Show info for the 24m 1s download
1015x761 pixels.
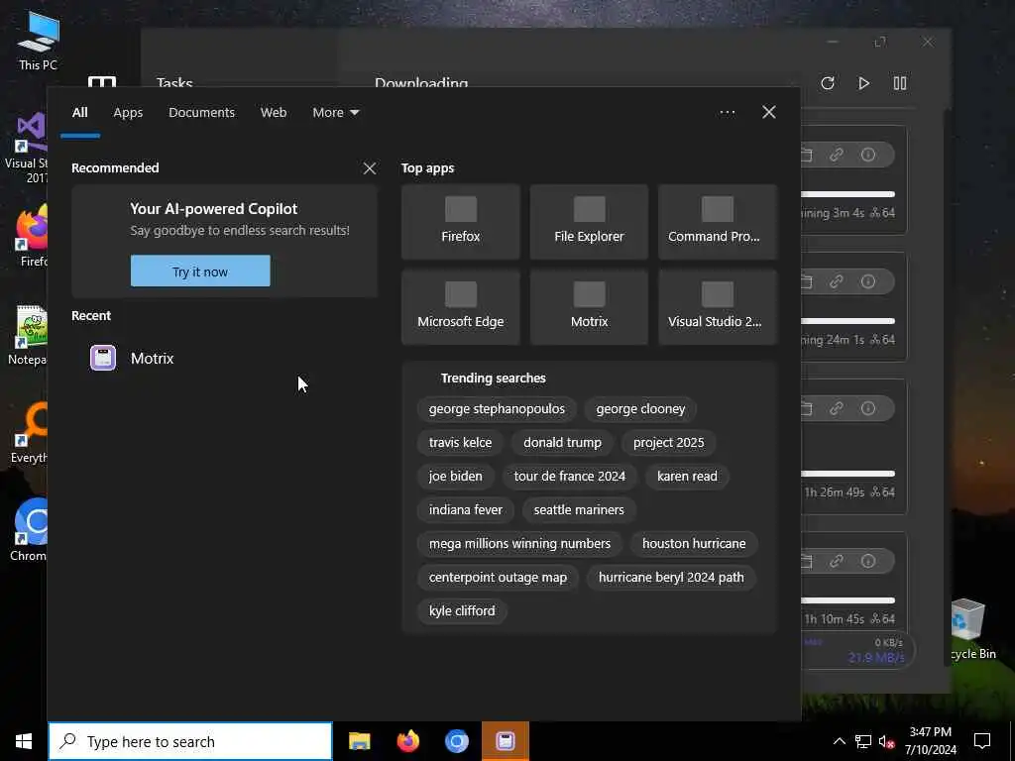click(868, 281)
